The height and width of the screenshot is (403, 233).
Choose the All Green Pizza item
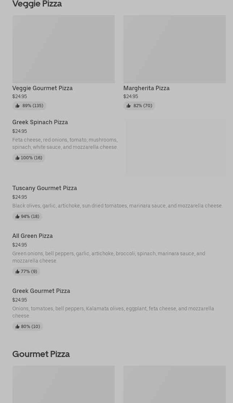tap(119, 254)
